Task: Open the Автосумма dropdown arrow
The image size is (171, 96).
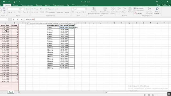Action: point(145,8)
